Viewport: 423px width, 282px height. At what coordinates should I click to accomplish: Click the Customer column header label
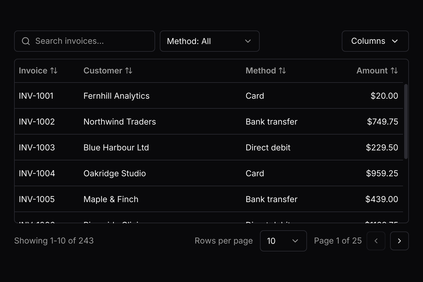click(x=103, y=71)
